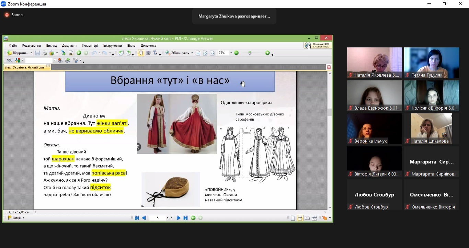Select single page layout icon
This screenshot has height=248, width=469.
point(293,218)
